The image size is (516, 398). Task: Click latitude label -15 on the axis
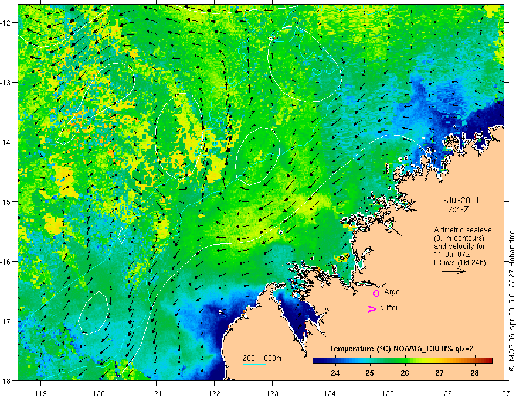point(6,201)
